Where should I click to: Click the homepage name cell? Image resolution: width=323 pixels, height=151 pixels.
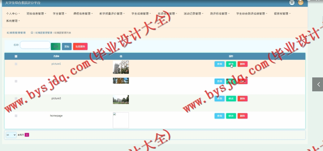56,116
